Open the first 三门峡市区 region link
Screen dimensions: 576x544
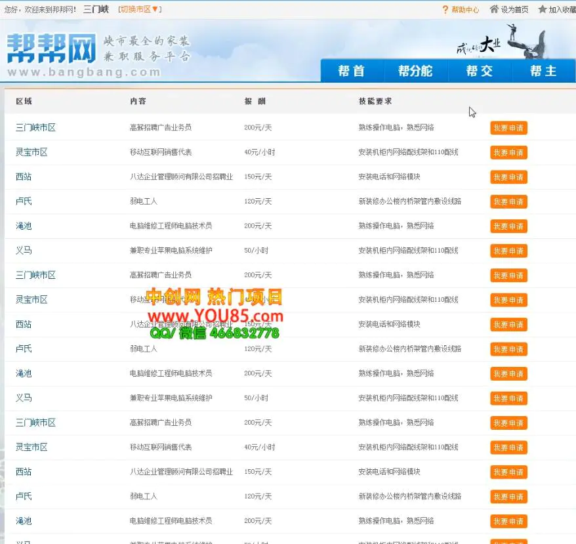[x=35, y=127]
